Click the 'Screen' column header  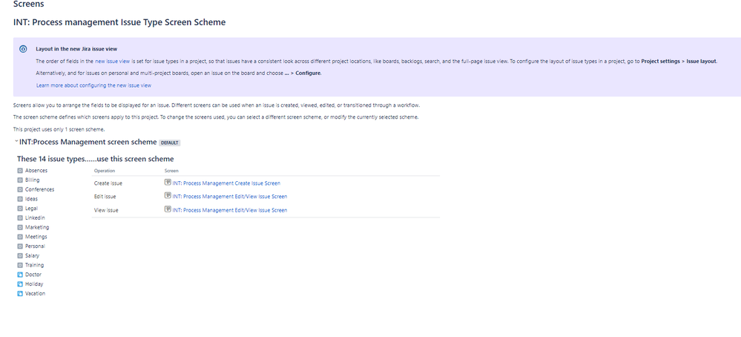pos(171,171)
